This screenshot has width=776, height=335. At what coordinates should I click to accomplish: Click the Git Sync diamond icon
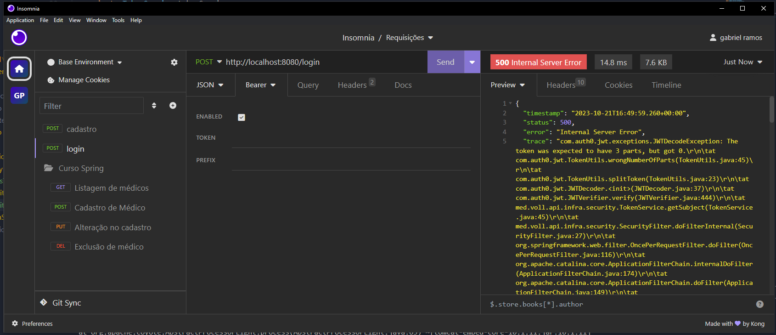coord(44,302)
